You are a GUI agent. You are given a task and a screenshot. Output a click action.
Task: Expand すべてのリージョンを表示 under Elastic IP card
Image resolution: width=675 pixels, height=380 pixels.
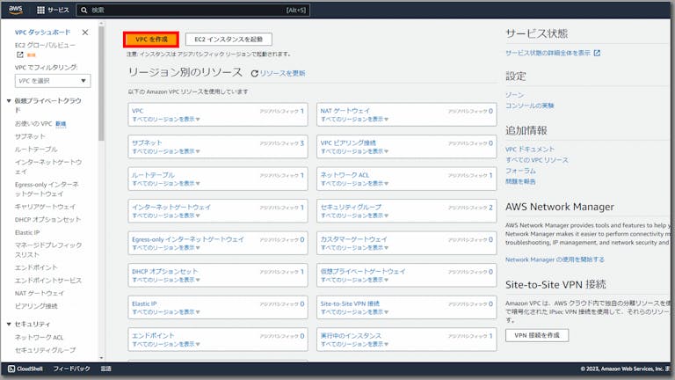tap(166, 312)
